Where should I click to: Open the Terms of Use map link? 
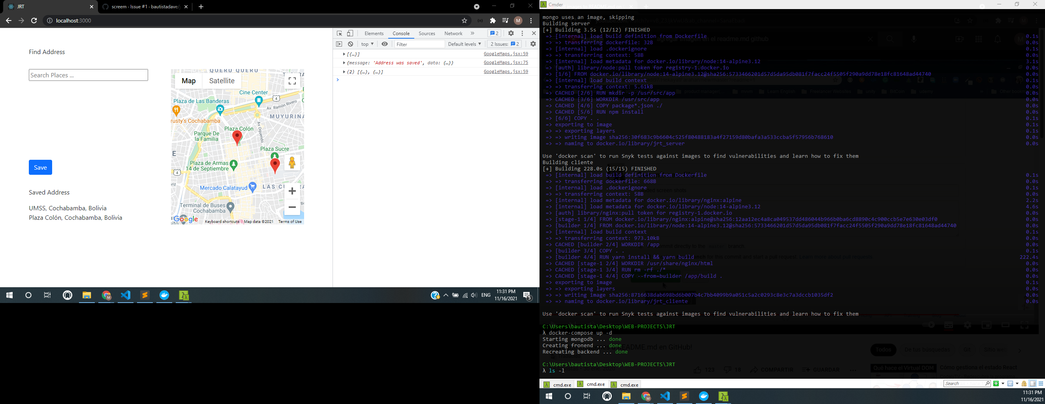pyautogui.click(x=290, y=222)
